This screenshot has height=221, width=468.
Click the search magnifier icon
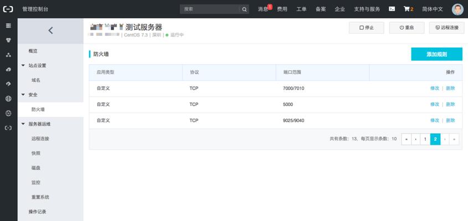pos(244,9)
